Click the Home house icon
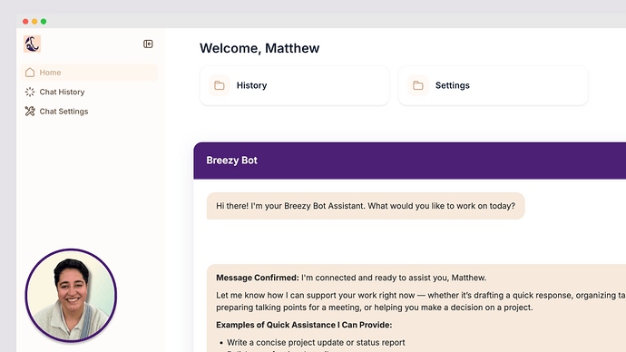626x352 pixels. tap(30, 73)
